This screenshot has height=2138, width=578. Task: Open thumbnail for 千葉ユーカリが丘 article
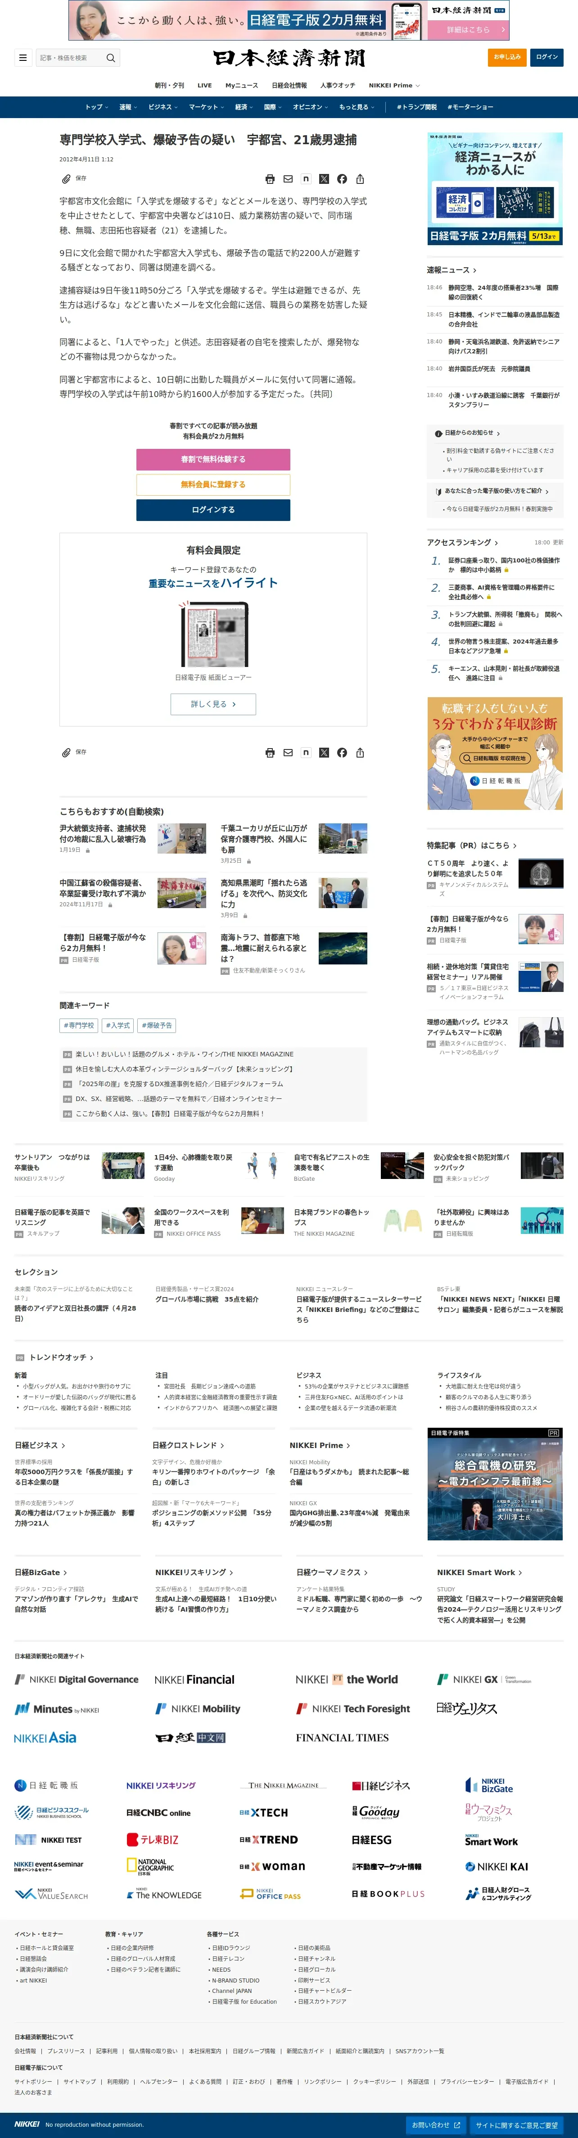pyautogui.click(x=343, y=838)
